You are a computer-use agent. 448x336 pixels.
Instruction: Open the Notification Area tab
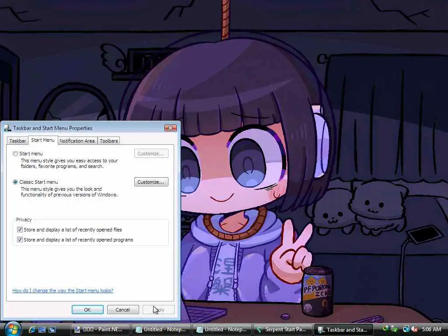click(77, 141)
